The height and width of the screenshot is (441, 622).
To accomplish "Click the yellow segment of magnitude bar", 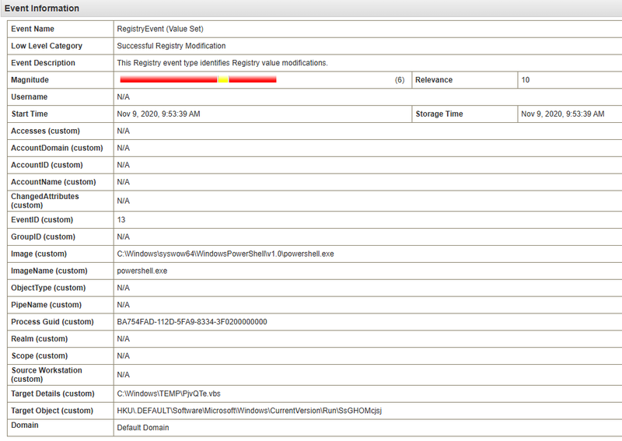I will click(223, 80).
